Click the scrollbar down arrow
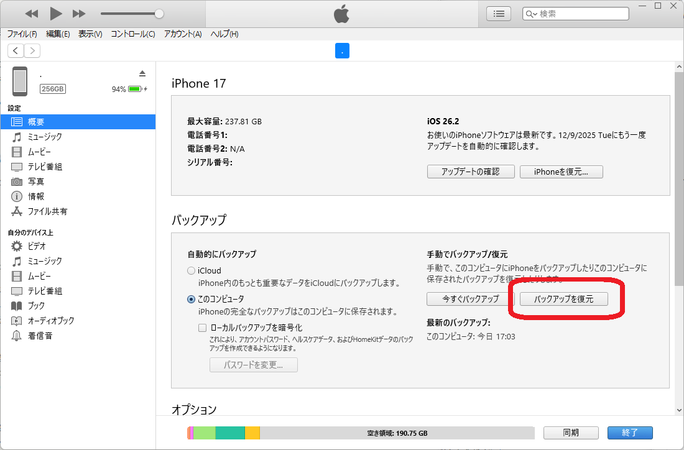 [679, 410]
